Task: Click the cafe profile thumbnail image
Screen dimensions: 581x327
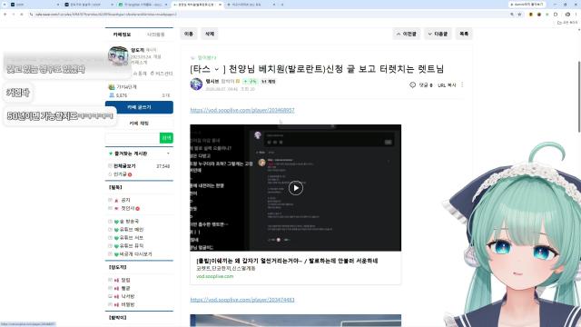Action: (x=118, y=56)
